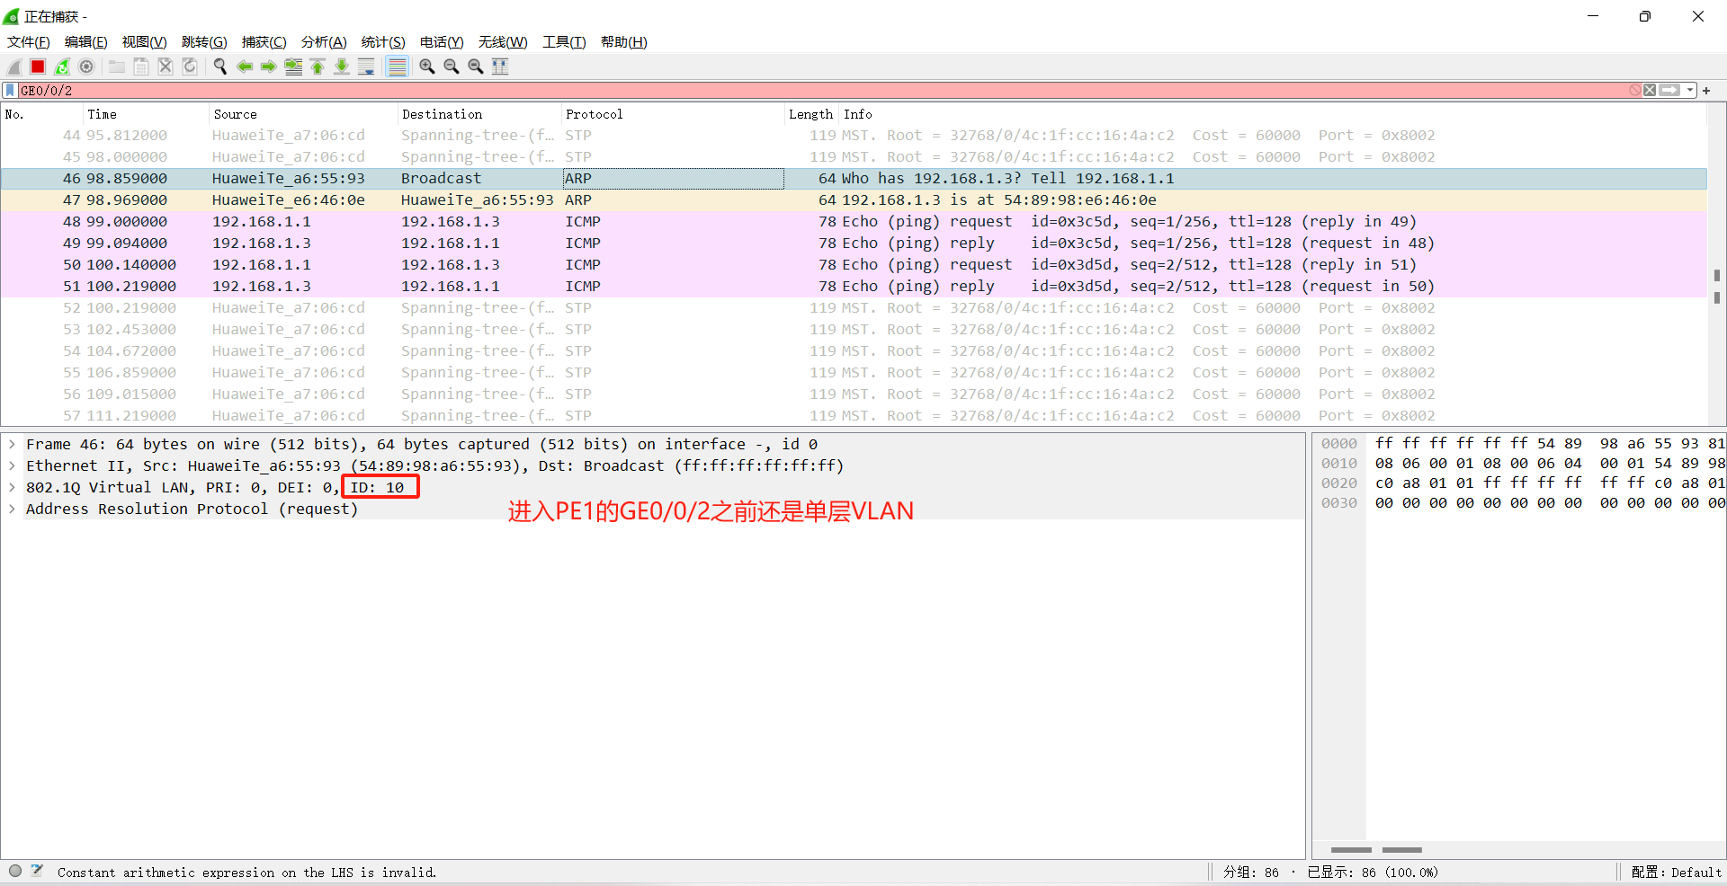Image resolution: width=1727 pixels, height=886 pixels.
Task: Open the 捕获(C) menu
Action: (x=264, y=42)
